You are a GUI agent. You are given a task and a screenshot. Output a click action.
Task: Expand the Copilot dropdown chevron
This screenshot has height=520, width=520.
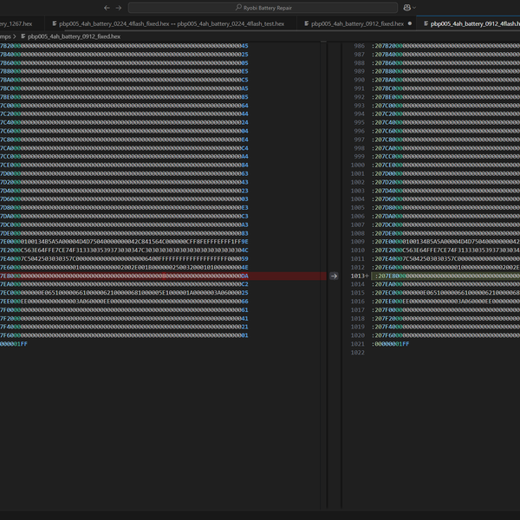(414, 8)
